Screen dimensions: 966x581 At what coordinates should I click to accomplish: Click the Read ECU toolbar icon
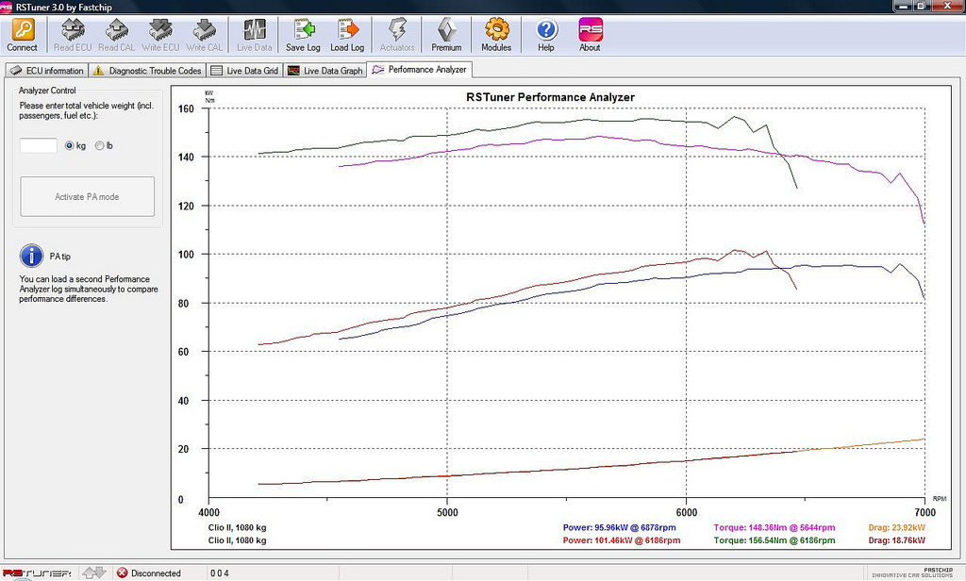coord(73,30)
